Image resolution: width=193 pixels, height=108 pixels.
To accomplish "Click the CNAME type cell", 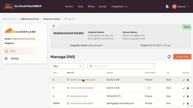I will point(56,103).
